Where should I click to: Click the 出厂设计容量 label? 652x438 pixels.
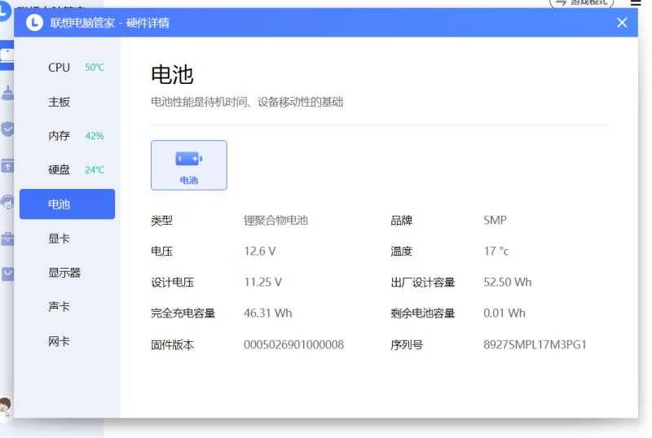point(422,283)
